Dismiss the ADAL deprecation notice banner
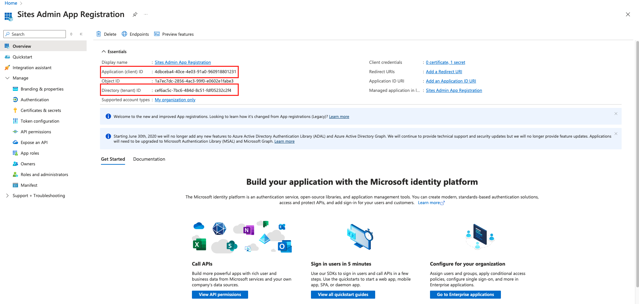Viewport: 639px width, 304px height. 616,134
